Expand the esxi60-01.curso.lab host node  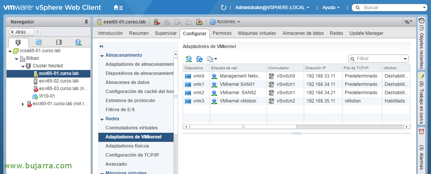tap(23, 104)
